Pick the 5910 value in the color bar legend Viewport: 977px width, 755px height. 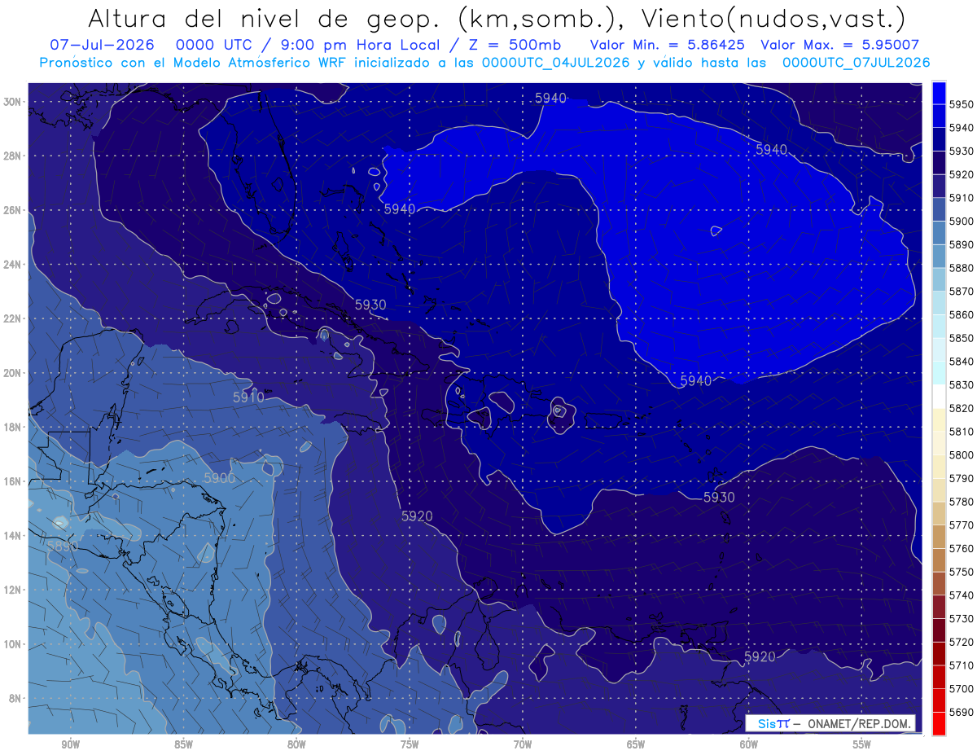pos(962,198)
